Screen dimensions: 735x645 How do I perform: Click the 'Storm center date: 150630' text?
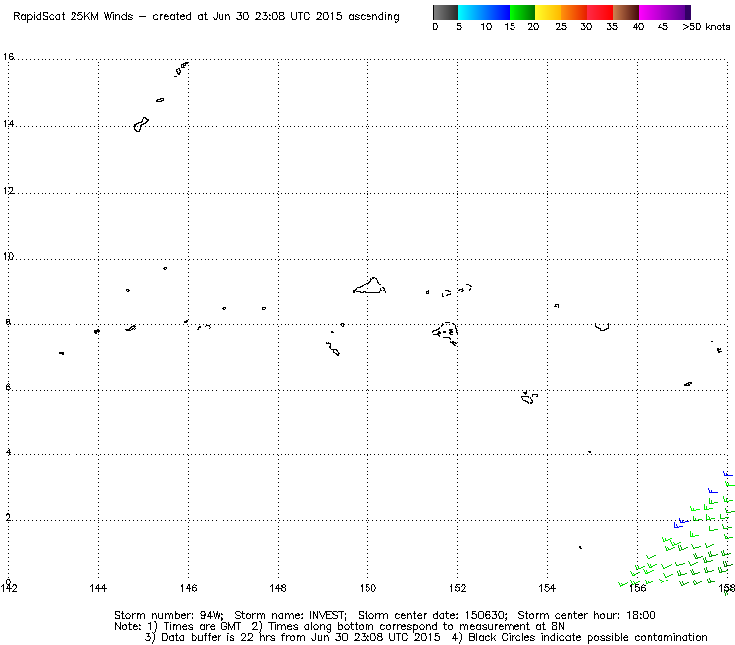431,615
